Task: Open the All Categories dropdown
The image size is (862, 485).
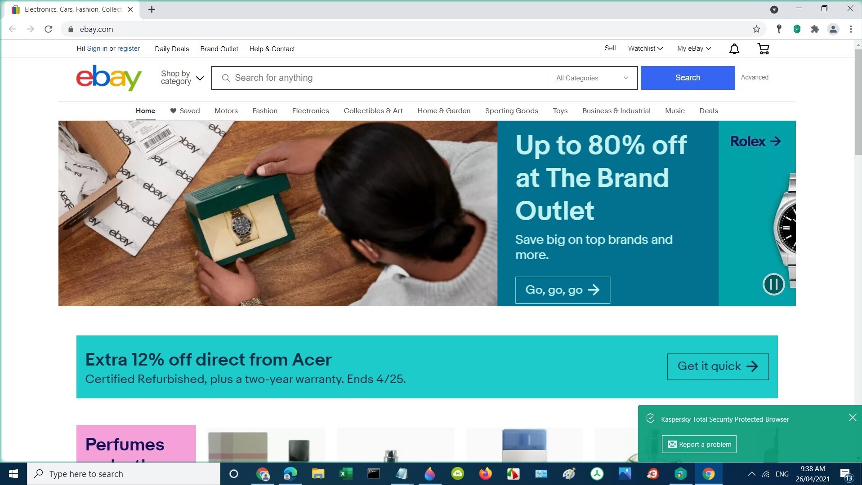Action: [x=592, y=78]
